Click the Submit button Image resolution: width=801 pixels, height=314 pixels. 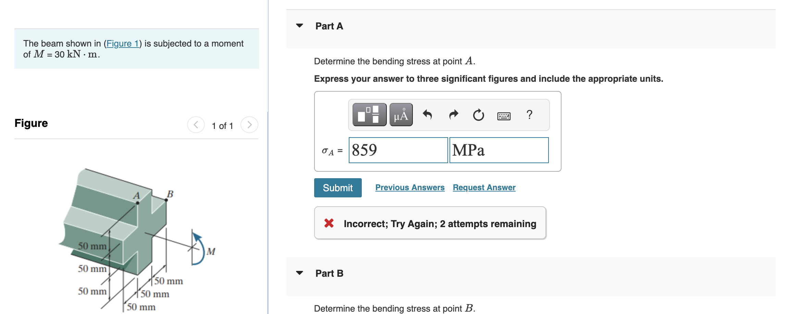point(338,188)
